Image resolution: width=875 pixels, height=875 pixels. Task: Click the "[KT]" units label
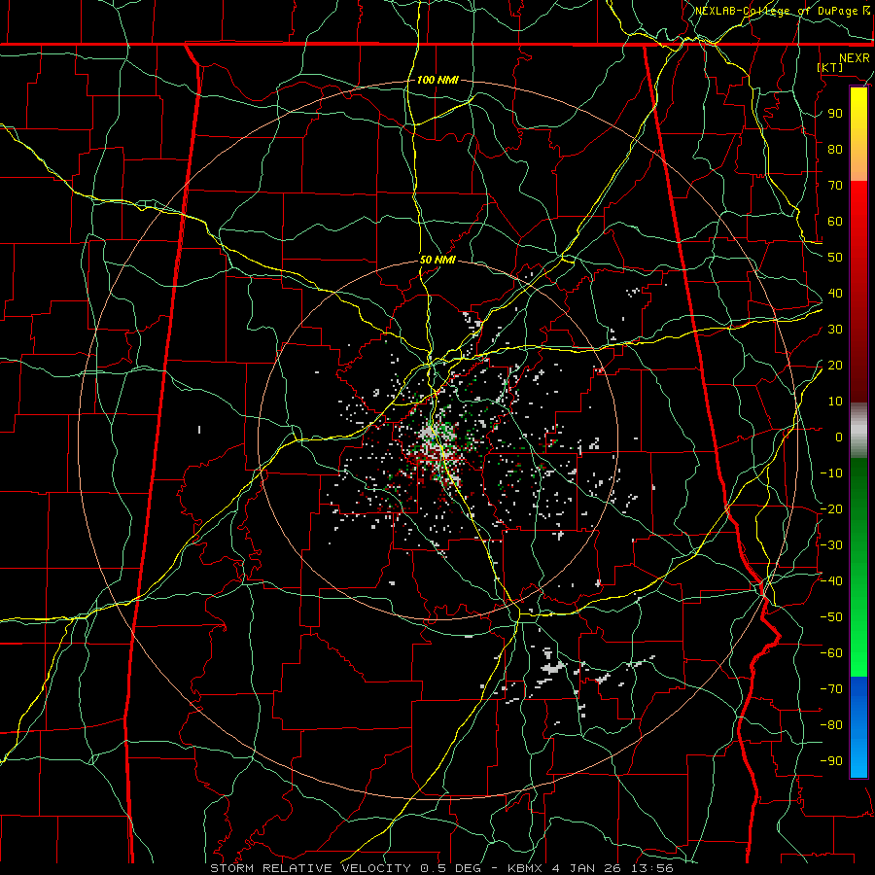pyautogui.click(x=830, y=67)
